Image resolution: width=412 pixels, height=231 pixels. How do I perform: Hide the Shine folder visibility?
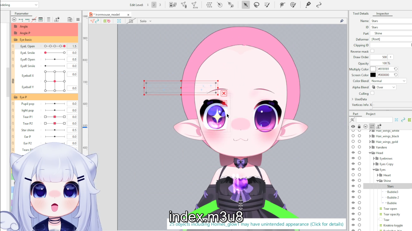pyautogui.click(x=353, y=181)
